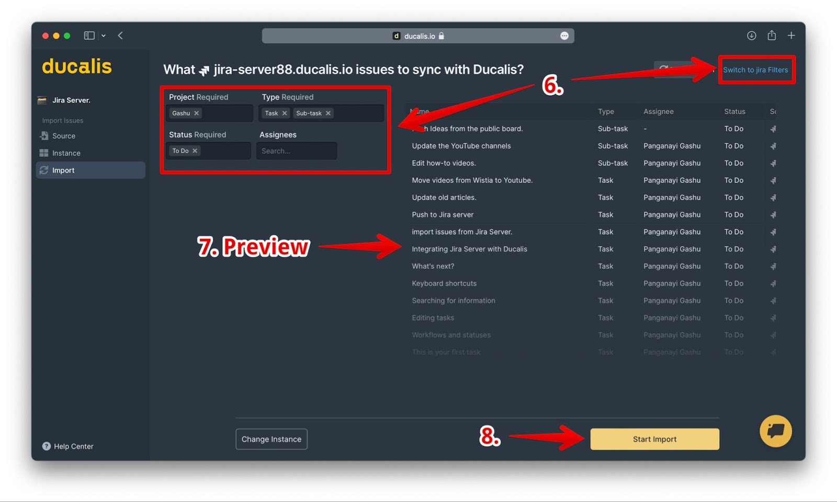Click the ducalis logo
The image size is (837, 502).
(77, 66)
